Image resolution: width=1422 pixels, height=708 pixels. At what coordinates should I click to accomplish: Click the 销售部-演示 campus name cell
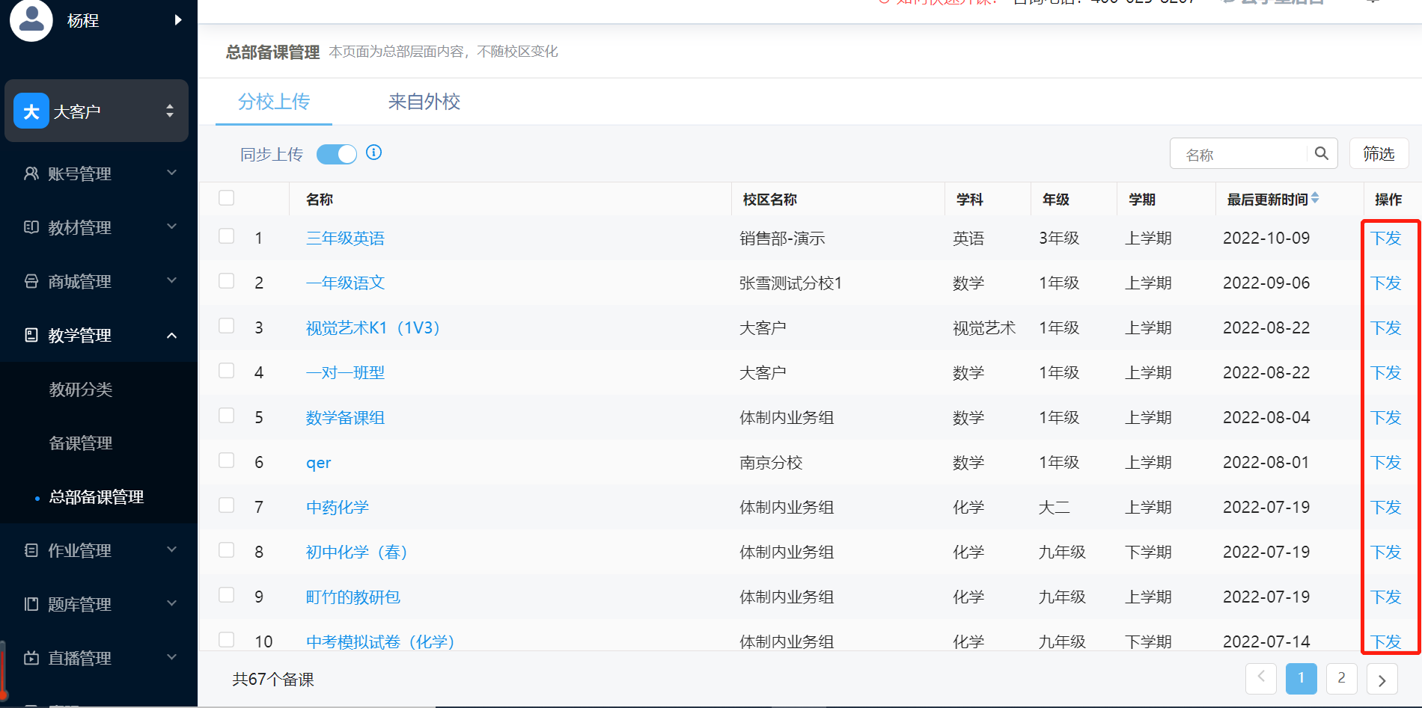pyautogui.click(x=782, y=238)
